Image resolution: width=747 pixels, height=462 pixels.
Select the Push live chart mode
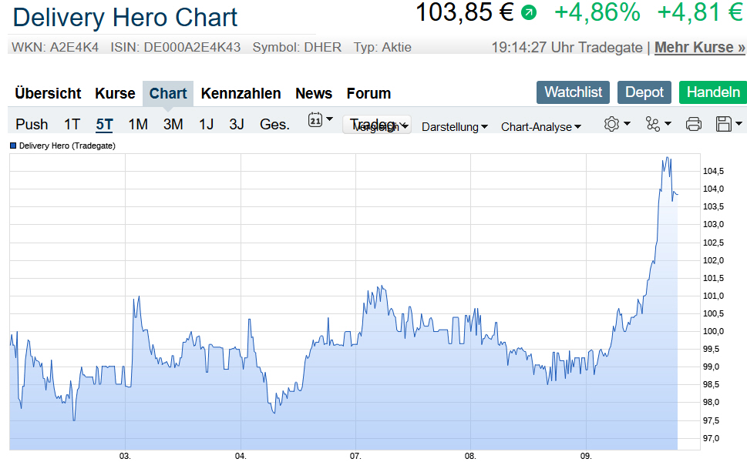pos(32,124)
